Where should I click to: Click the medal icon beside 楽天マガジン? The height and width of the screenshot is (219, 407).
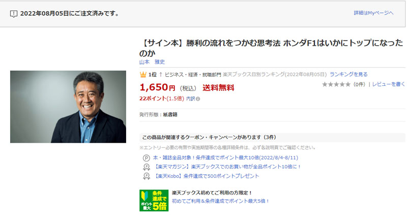[147, 167]
